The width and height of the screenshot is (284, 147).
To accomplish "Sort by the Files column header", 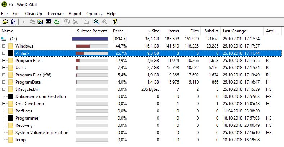I will click(191, 31).
